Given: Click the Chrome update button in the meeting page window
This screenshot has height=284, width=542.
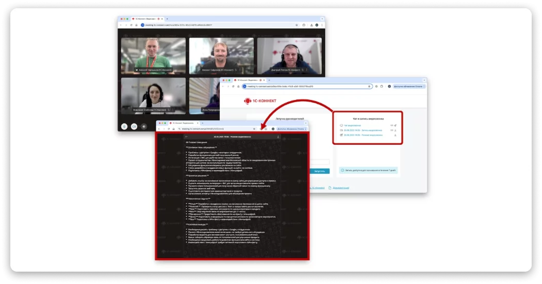Looking at the screenshot, I should pyautogui.click(x=409, y=87).
